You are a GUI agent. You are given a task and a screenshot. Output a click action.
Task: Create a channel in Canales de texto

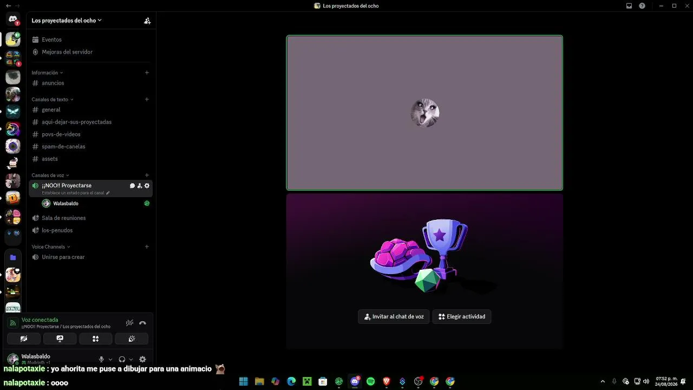(147, 100)
